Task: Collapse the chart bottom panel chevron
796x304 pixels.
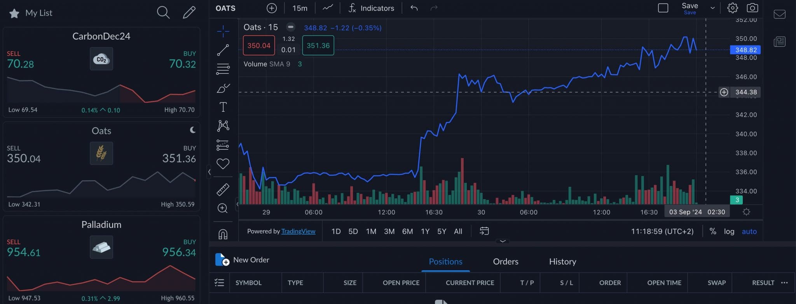Action: point(503,241)
